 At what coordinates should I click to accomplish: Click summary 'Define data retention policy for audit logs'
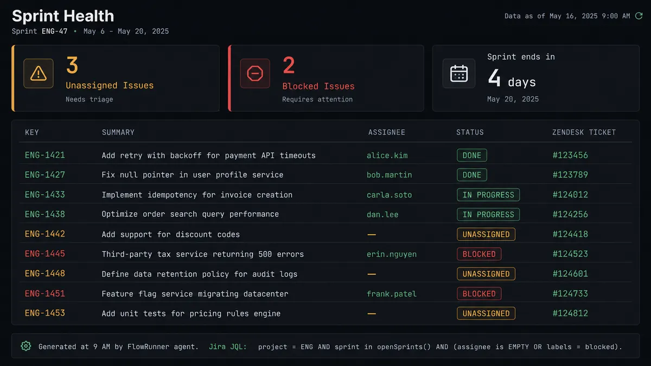(x=200, y=274)
